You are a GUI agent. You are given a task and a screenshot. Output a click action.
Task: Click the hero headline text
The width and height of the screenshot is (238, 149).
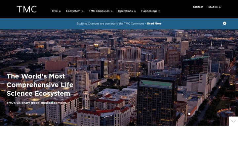40,85
